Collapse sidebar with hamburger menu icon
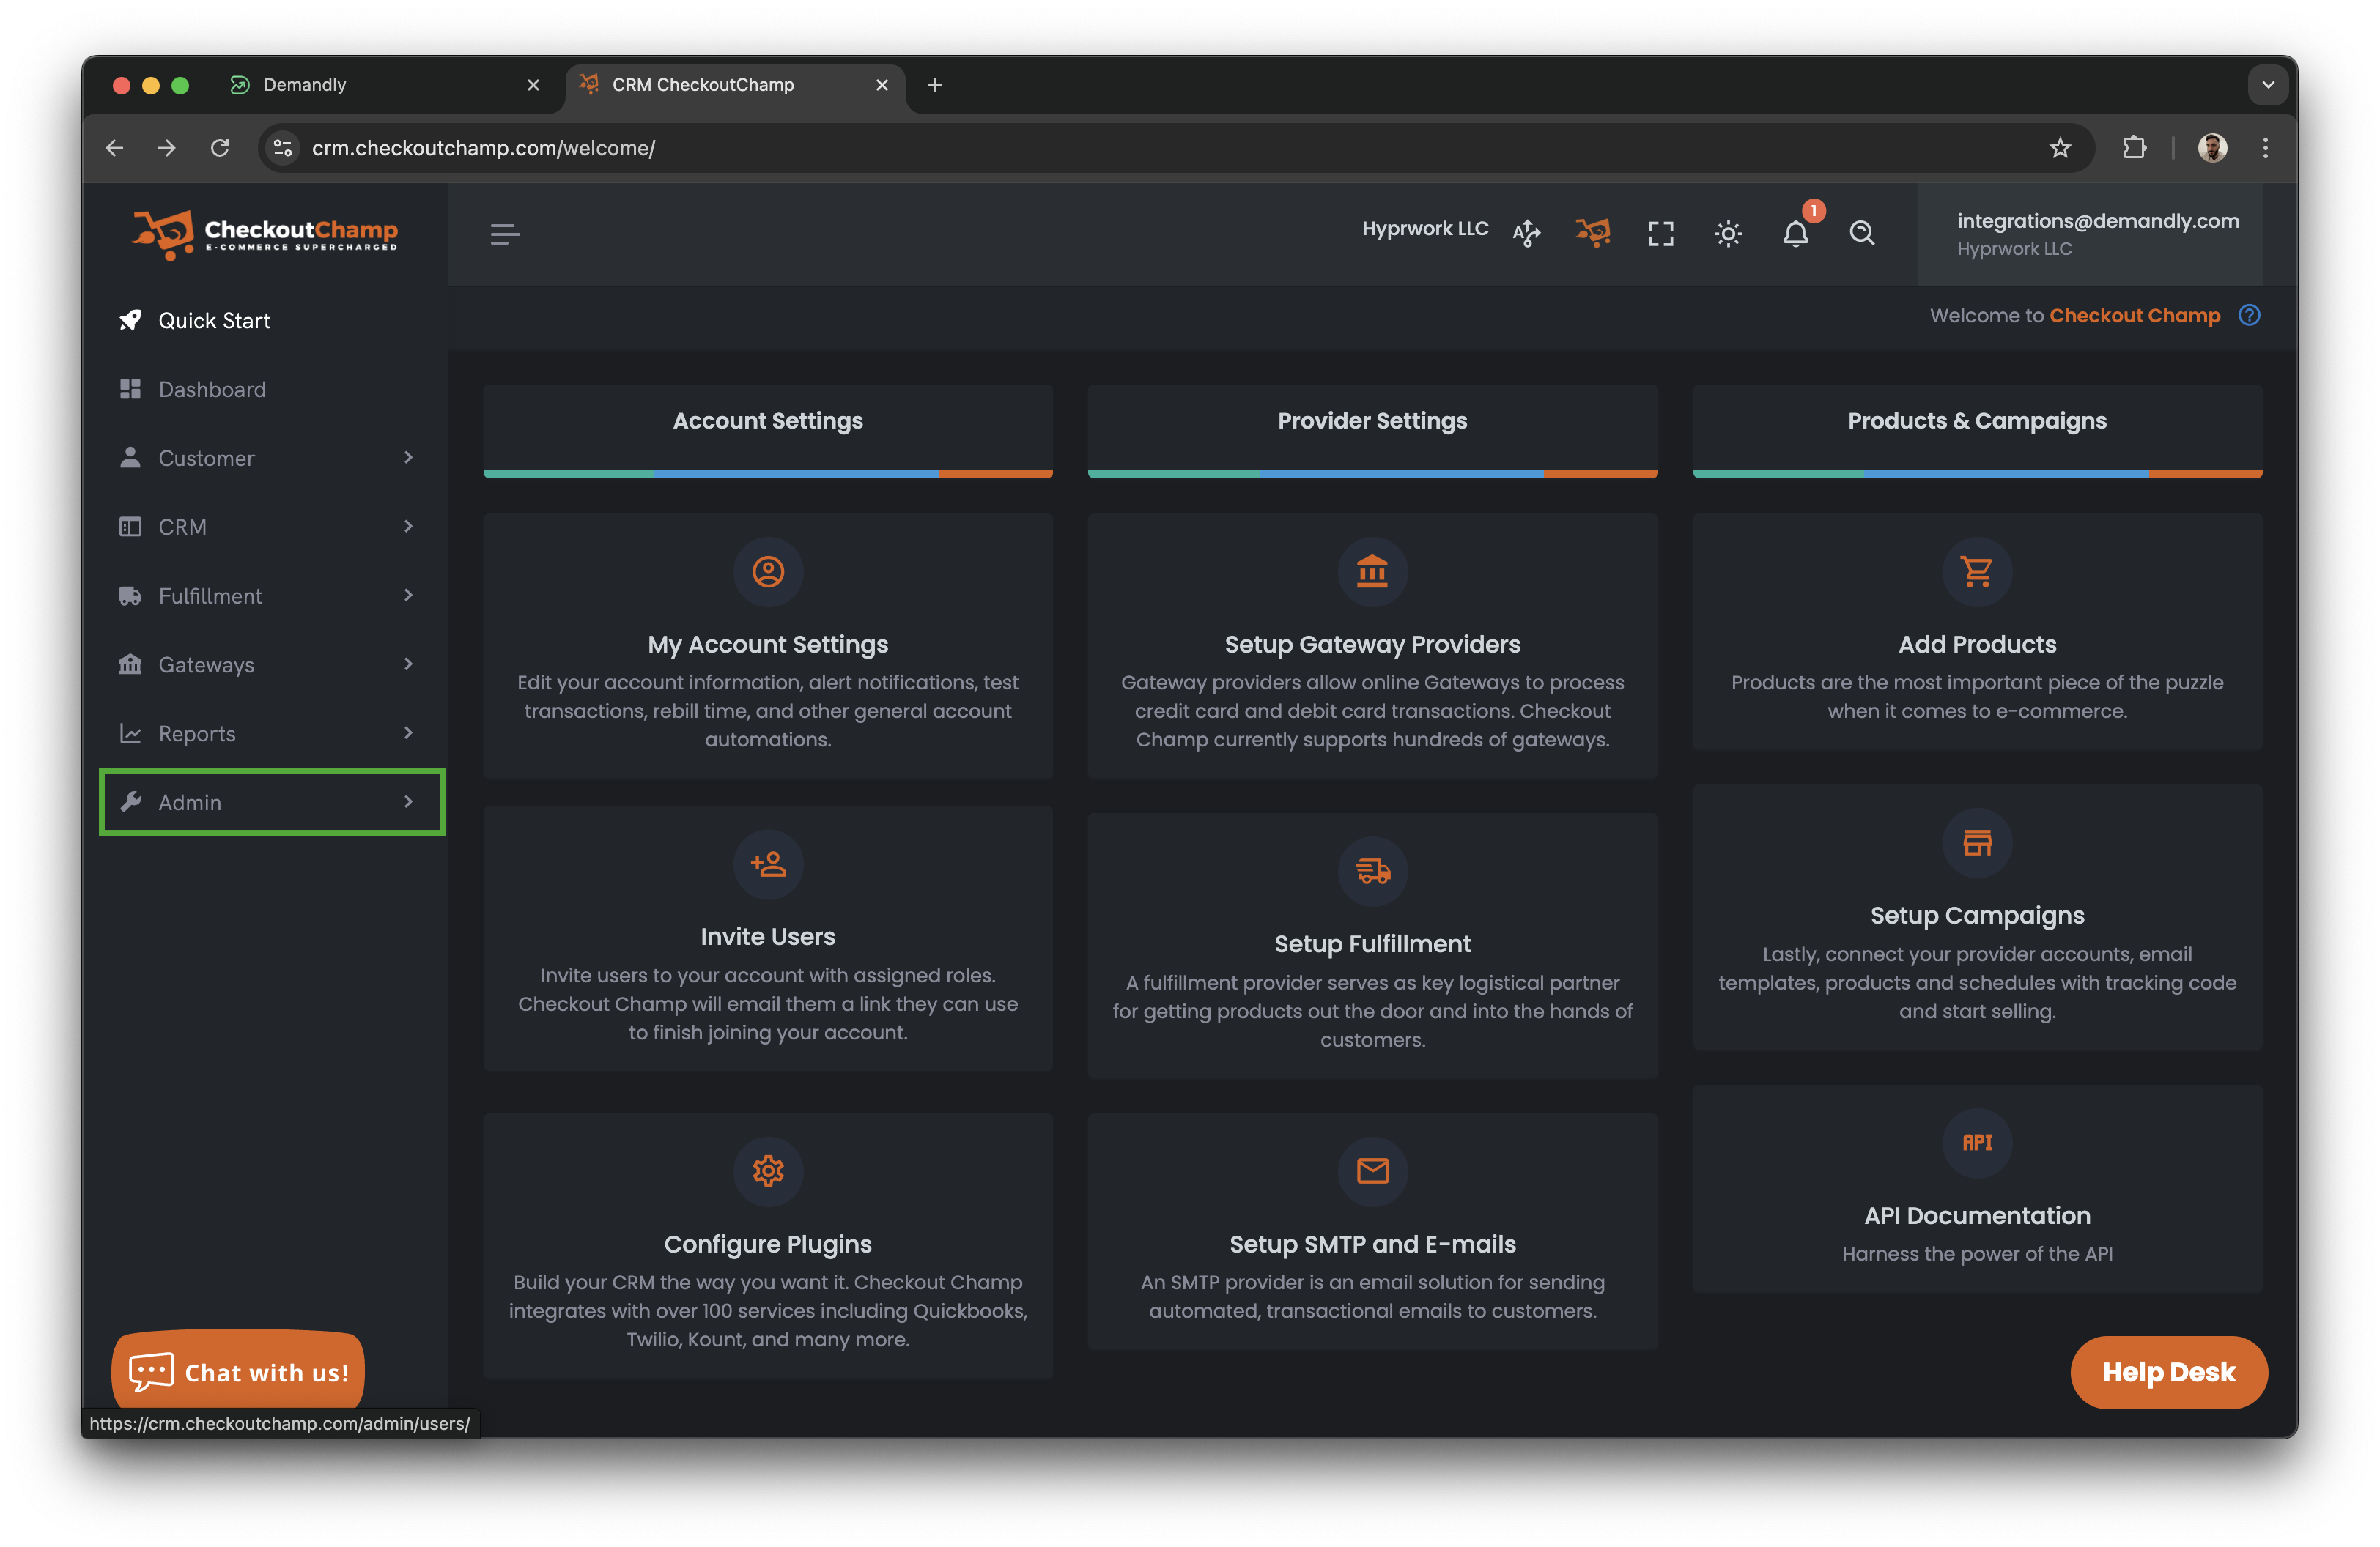The image size is (2380, 1547). 505,234
